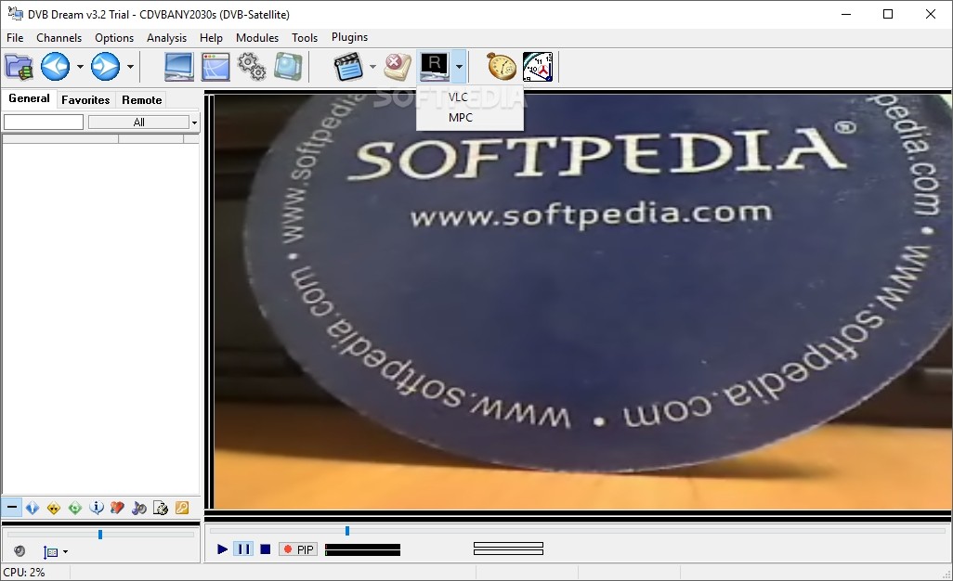
Task: Go to next channel with right arrow
Action: [106, 67]
